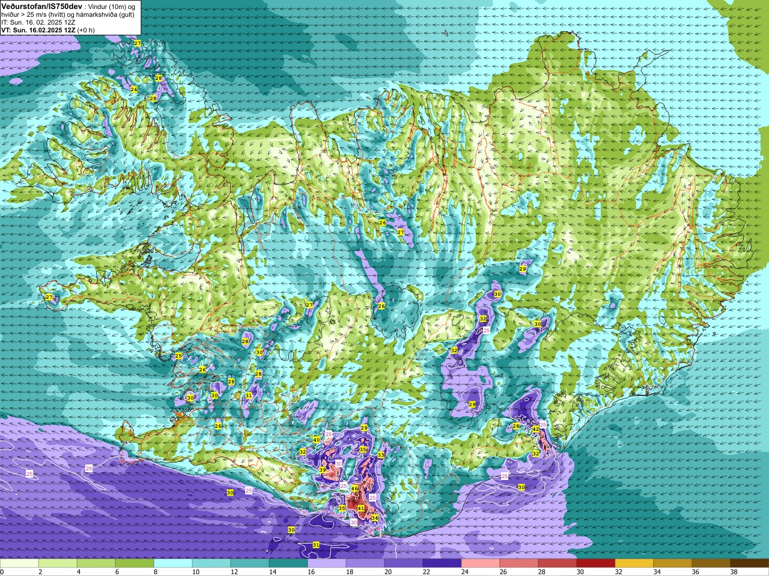Select the 26–28 m/s salmon legend swatch
769x576 pixels.
tap(519, 563)
